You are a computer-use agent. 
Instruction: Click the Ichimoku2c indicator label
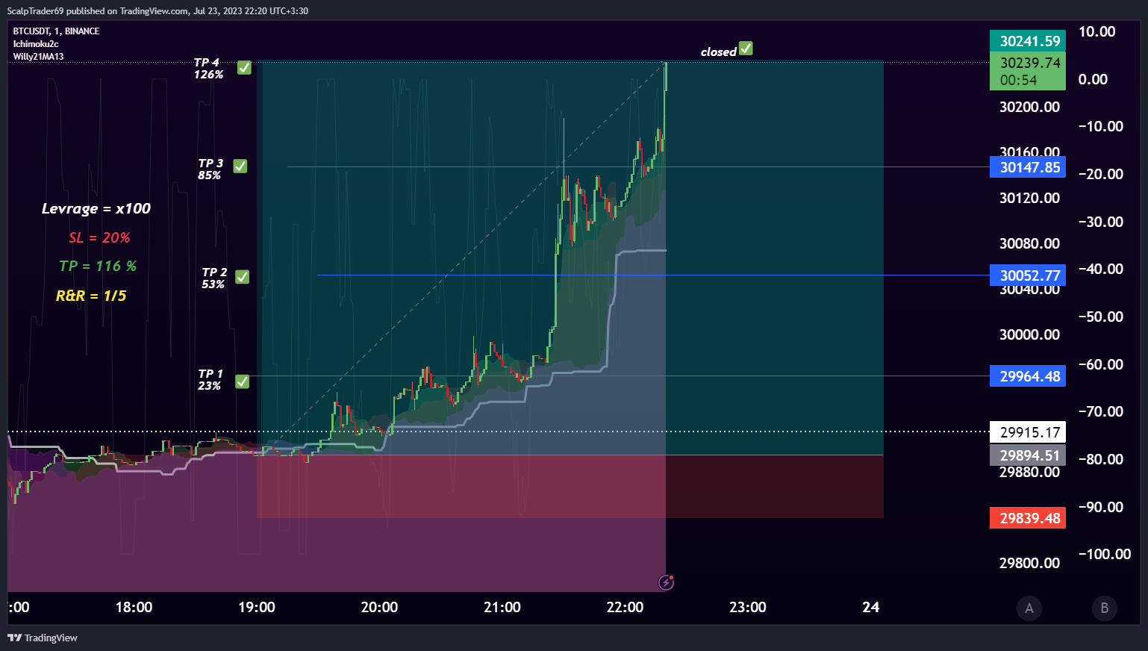coord(36,43)
